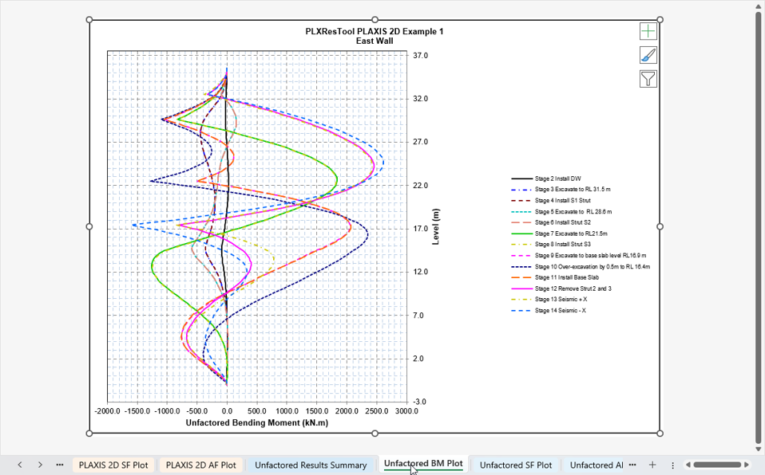Viewport: 765px width, 475px height.
Task: Open the Chart Styles paintbrush button
Action: pyautogui.click(x=648, y=55)
